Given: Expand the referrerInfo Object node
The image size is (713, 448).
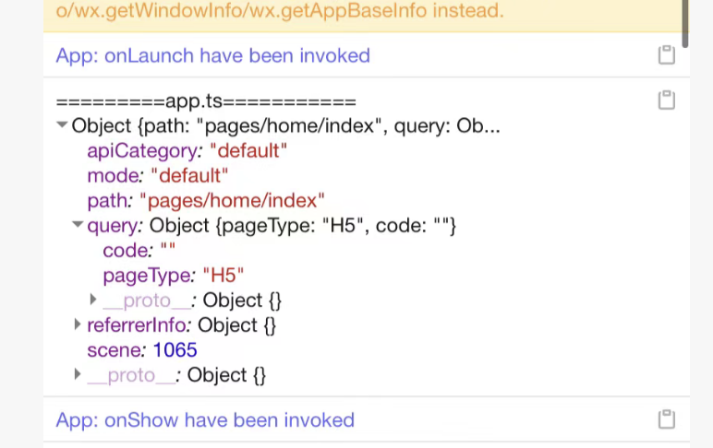Looking at the screenshot, I should click(x=78, y=324).
